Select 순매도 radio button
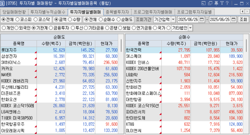Viewport: 250px width, 135px height. point(119,20)
